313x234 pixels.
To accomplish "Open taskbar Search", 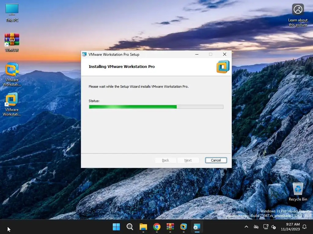I will coord(130,227).
